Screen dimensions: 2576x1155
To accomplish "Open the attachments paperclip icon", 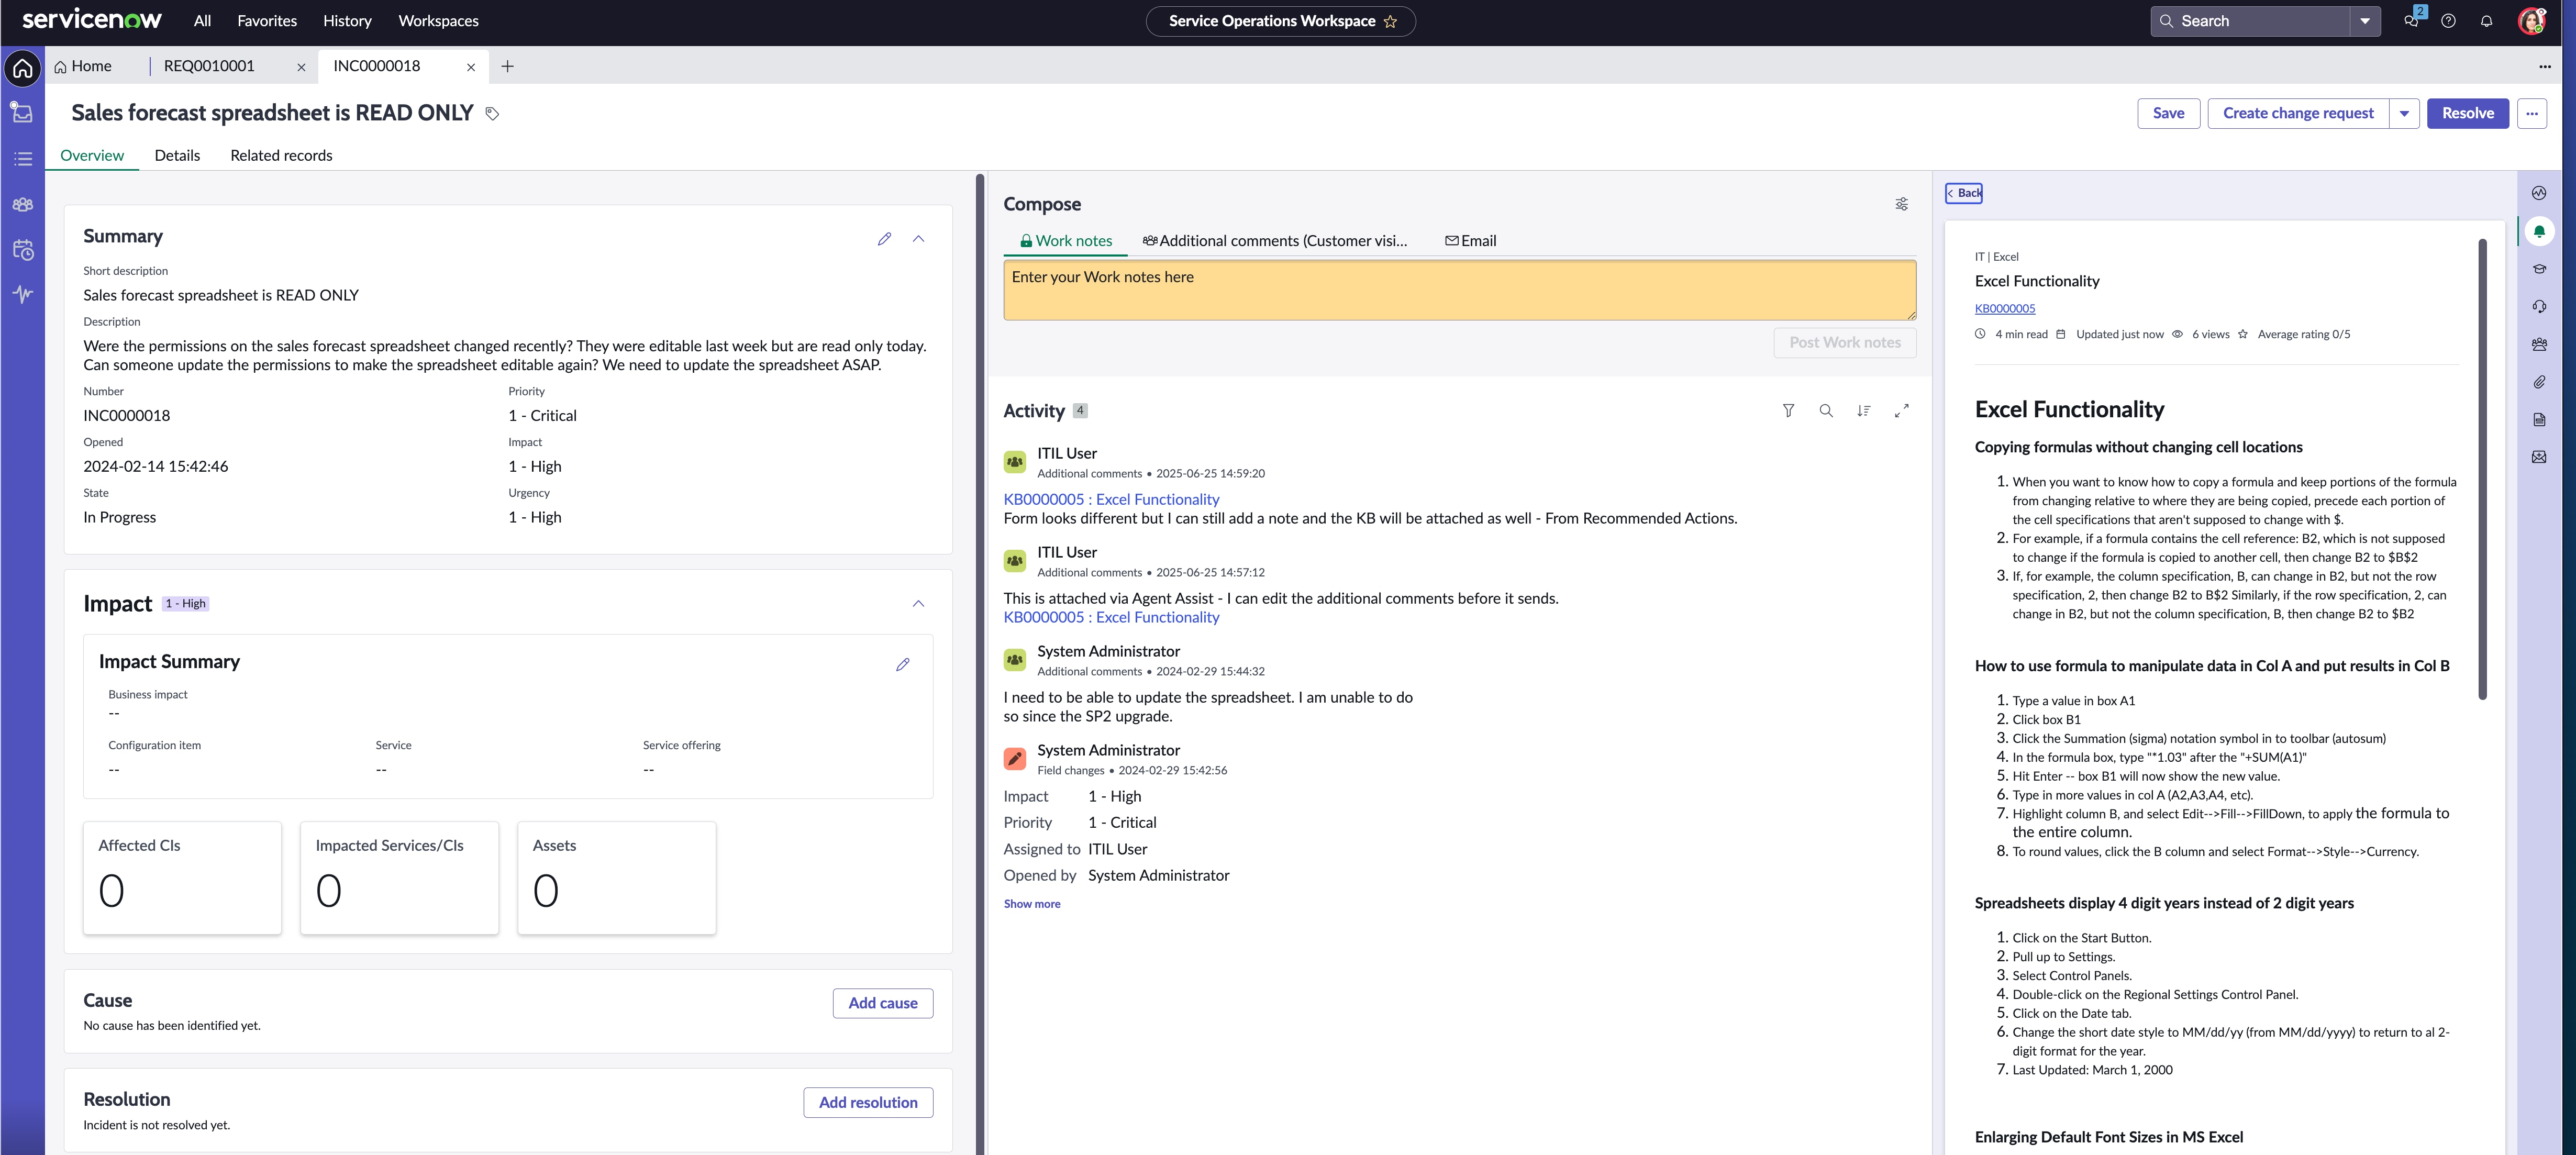I will pos(2539,382).
